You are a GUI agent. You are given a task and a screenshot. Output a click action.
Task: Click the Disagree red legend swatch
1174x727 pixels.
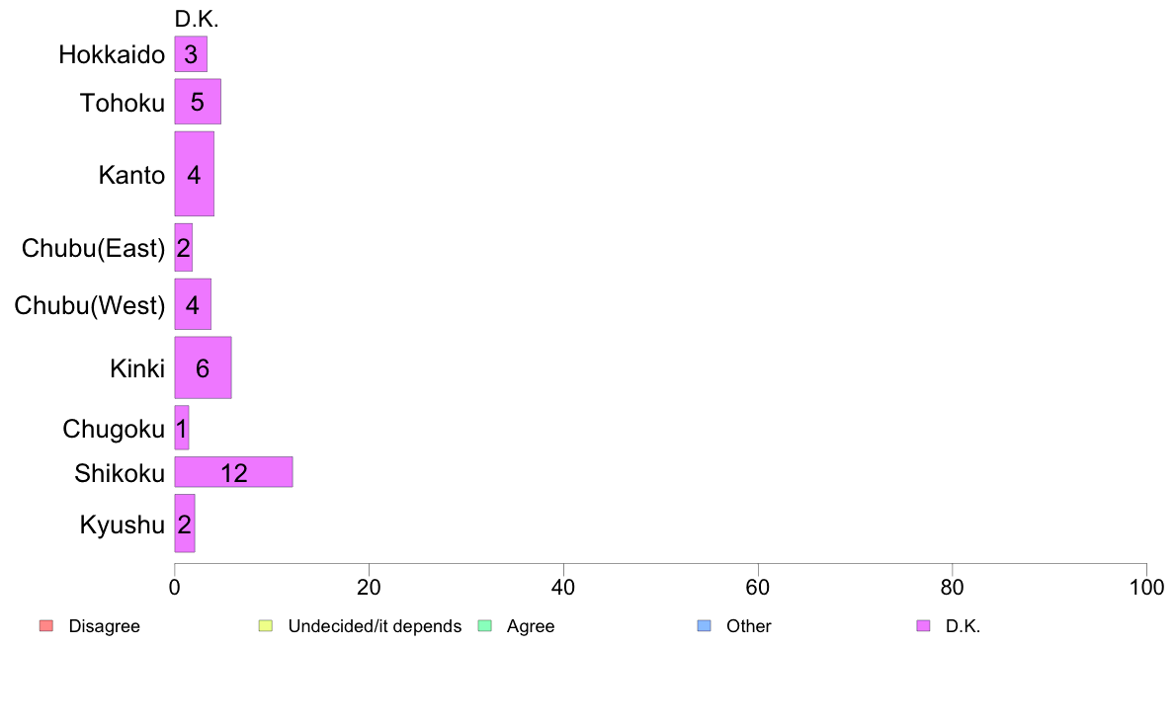(x=46, y=626)
